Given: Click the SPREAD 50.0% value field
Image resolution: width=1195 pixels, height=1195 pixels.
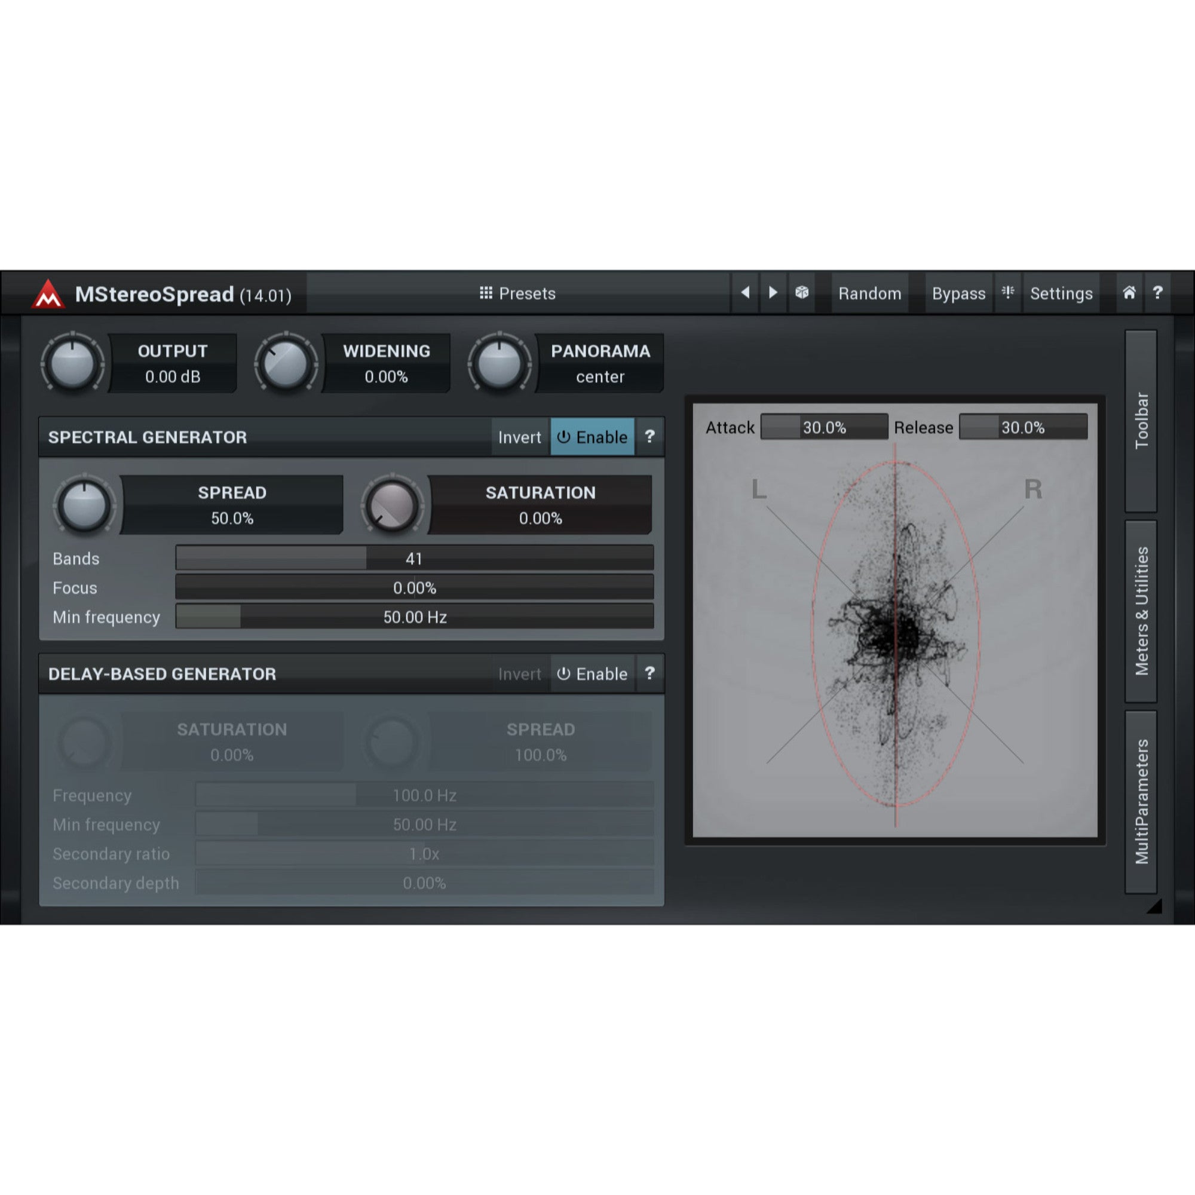Looking at the screenshot, I should click(232, 505).
